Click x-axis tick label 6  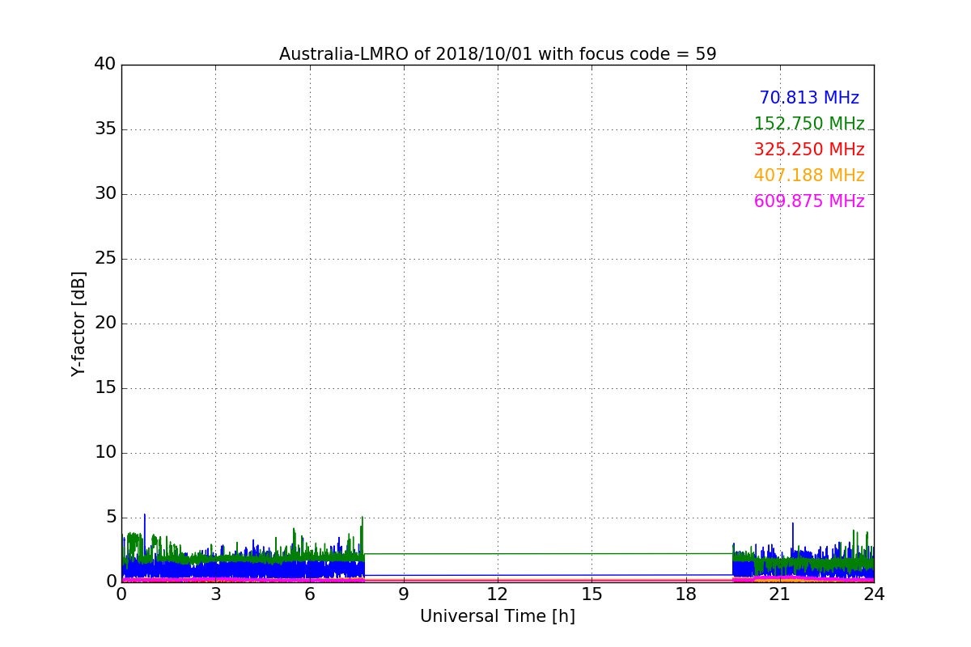(x=309, y=594)
